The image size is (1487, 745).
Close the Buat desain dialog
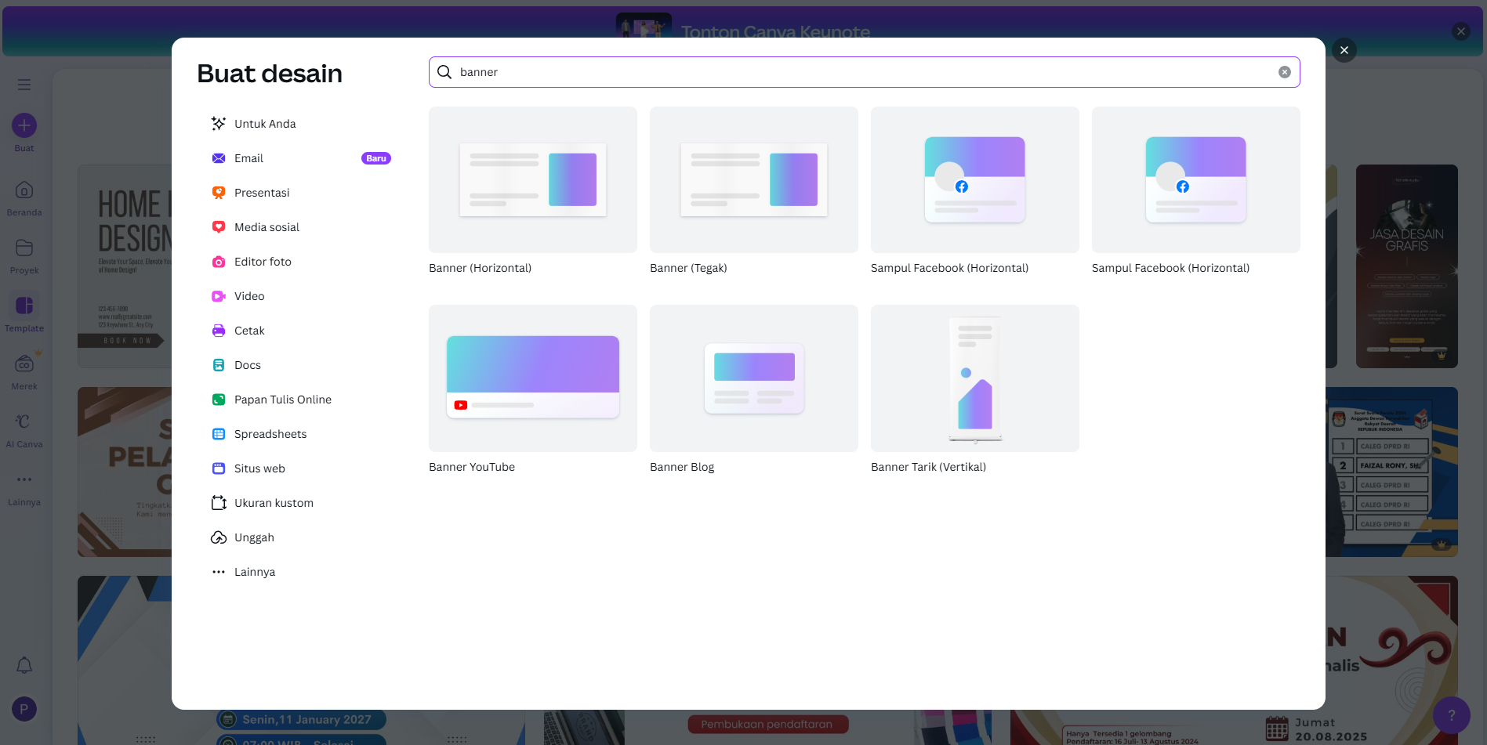1344,50
